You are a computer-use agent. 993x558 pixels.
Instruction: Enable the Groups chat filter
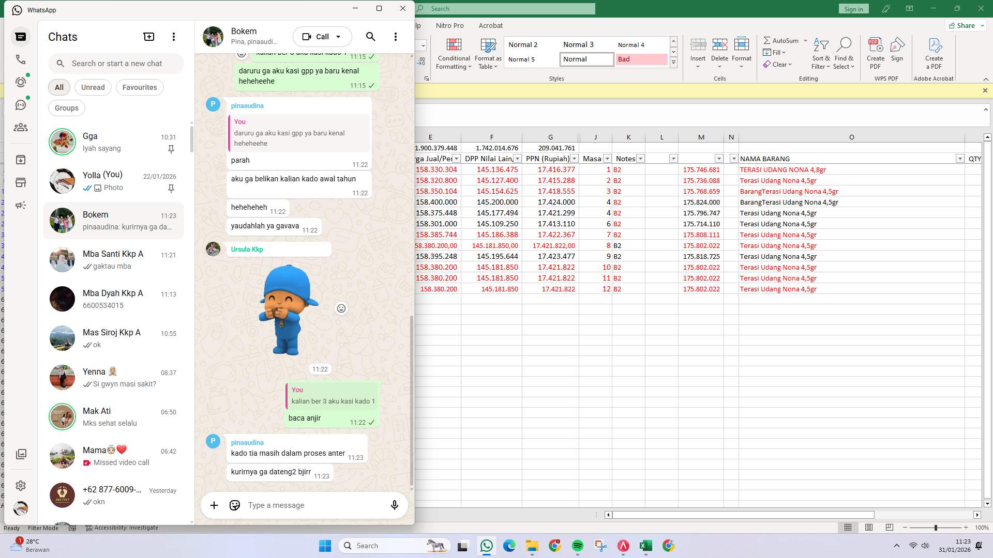coord(66,108)
